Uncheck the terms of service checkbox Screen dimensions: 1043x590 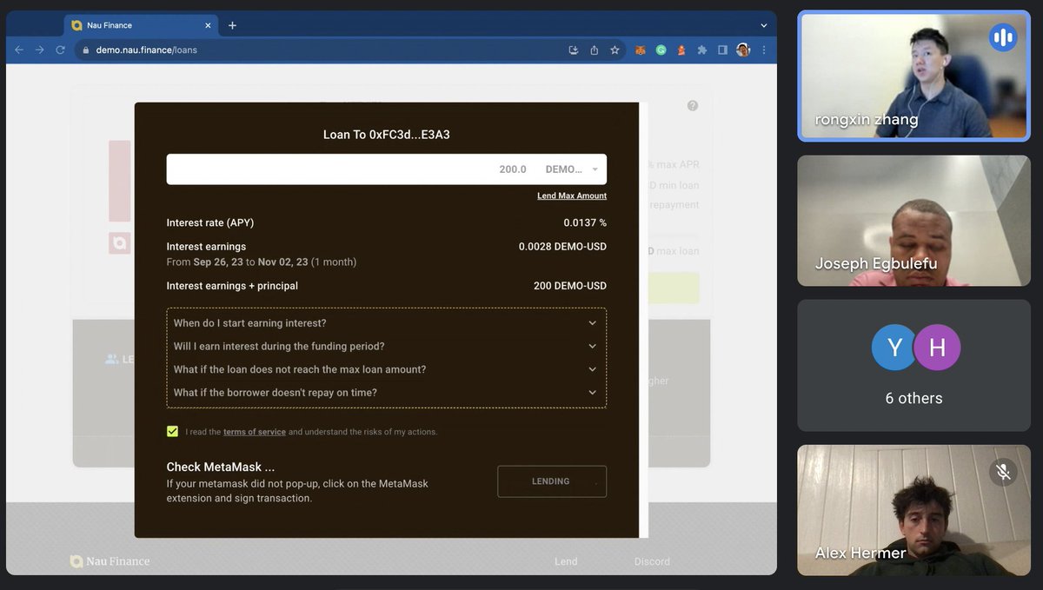point(173,431)
